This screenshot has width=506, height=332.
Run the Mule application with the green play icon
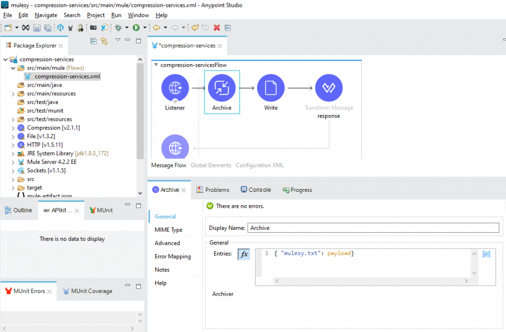pos(136,28)
